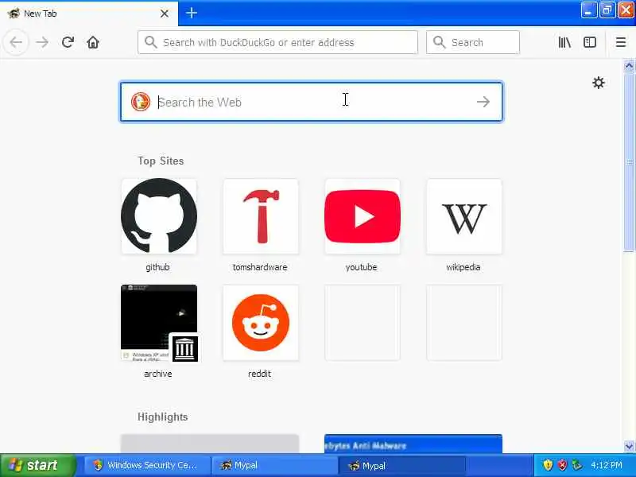Reload the current page
This screenshot has height=477, width=636.
coord(68,42)
